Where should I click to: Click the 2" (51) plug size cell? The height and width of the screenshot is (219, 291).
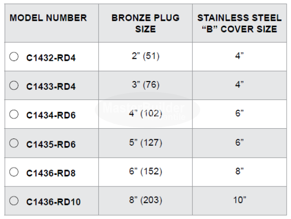tap(145, 56)
